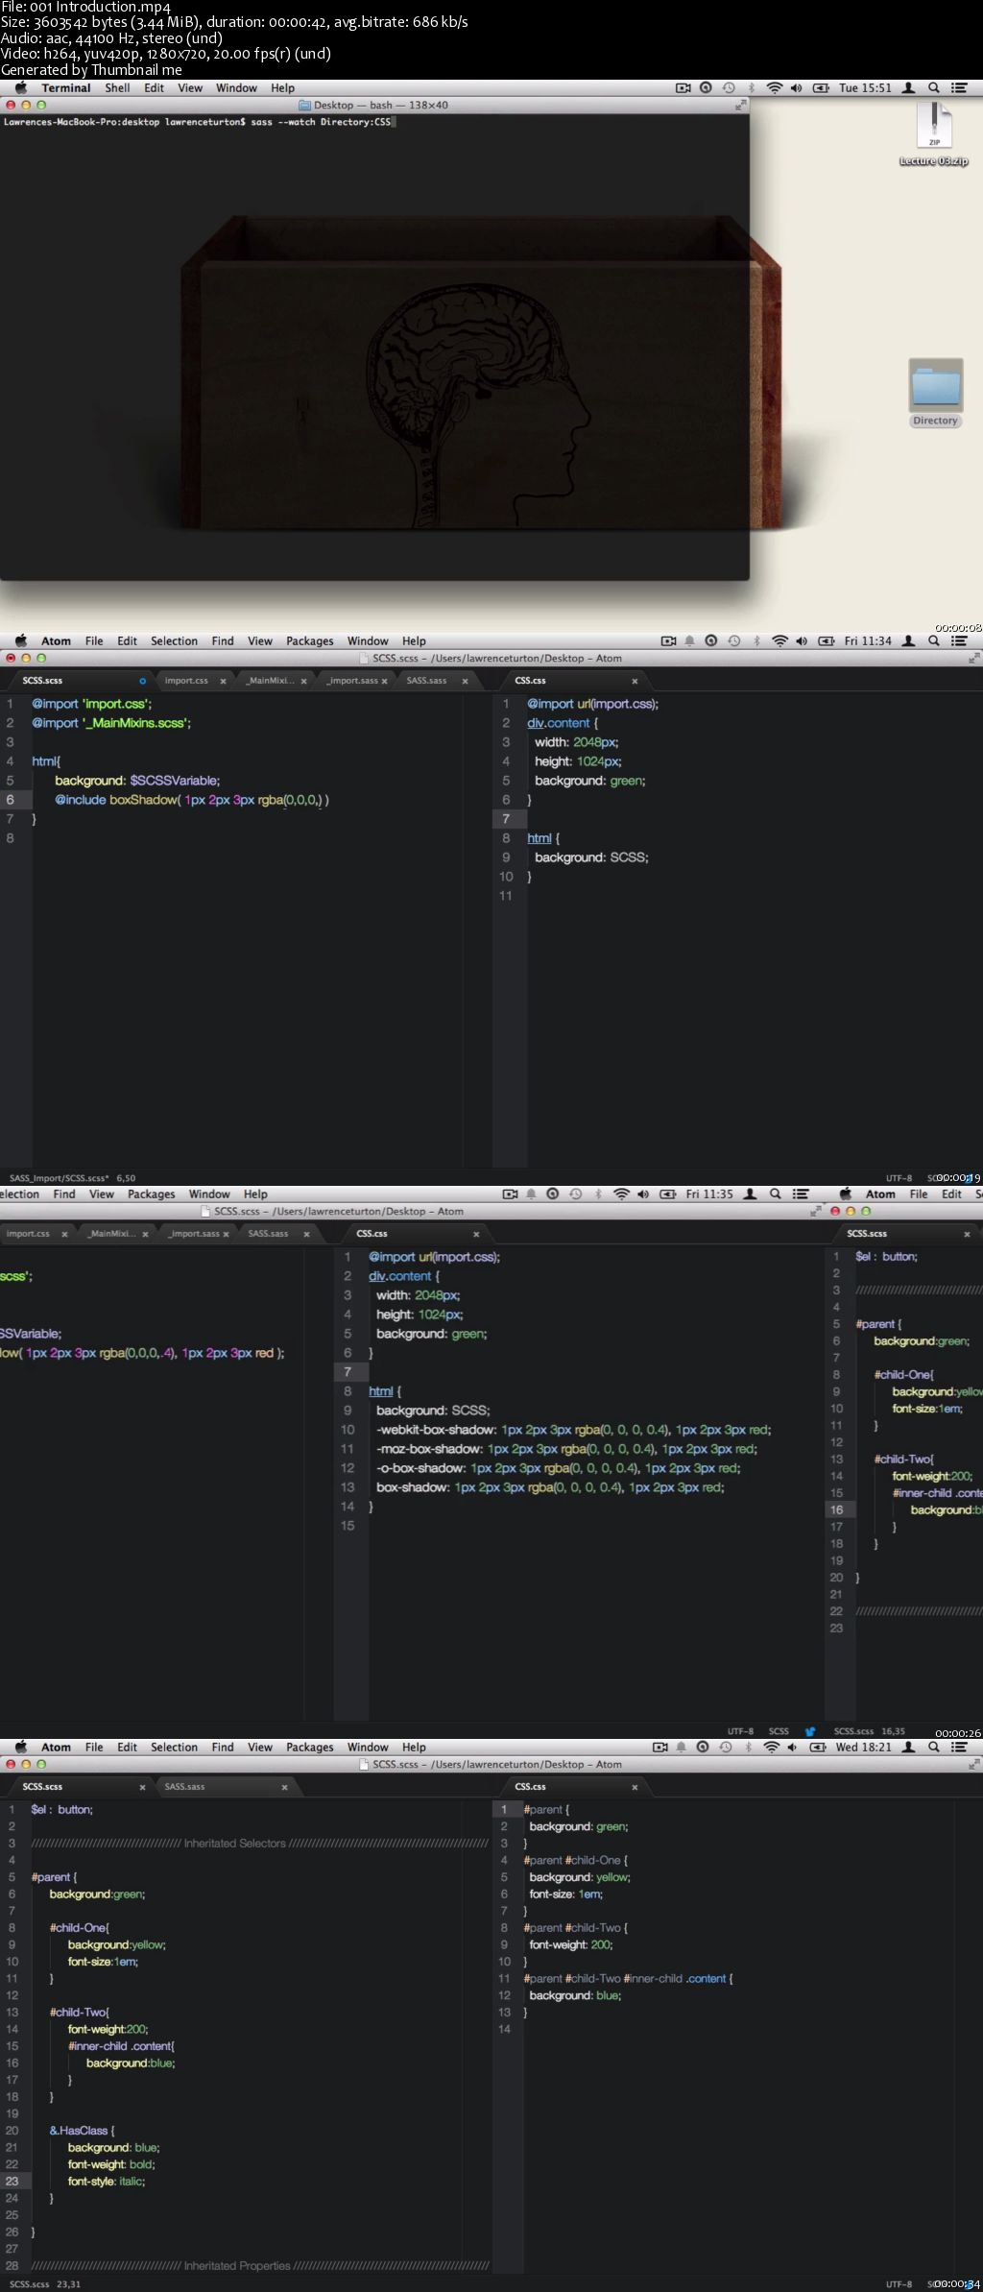The height and width of the screenshot is (2292, 983).
Task: Click the Wi-Fi icon beside Fri 11:34 clock
Action: click(x=779, y=640)
